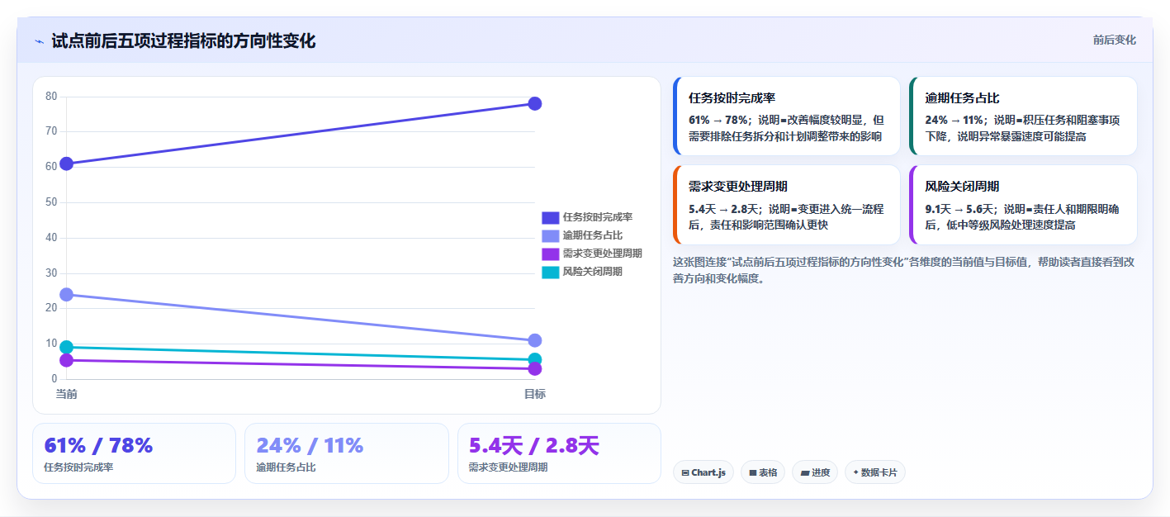Select the 24% / 11% stat card
The width and height of the screenshot is (1170, 517).
[x=347, y=453]
